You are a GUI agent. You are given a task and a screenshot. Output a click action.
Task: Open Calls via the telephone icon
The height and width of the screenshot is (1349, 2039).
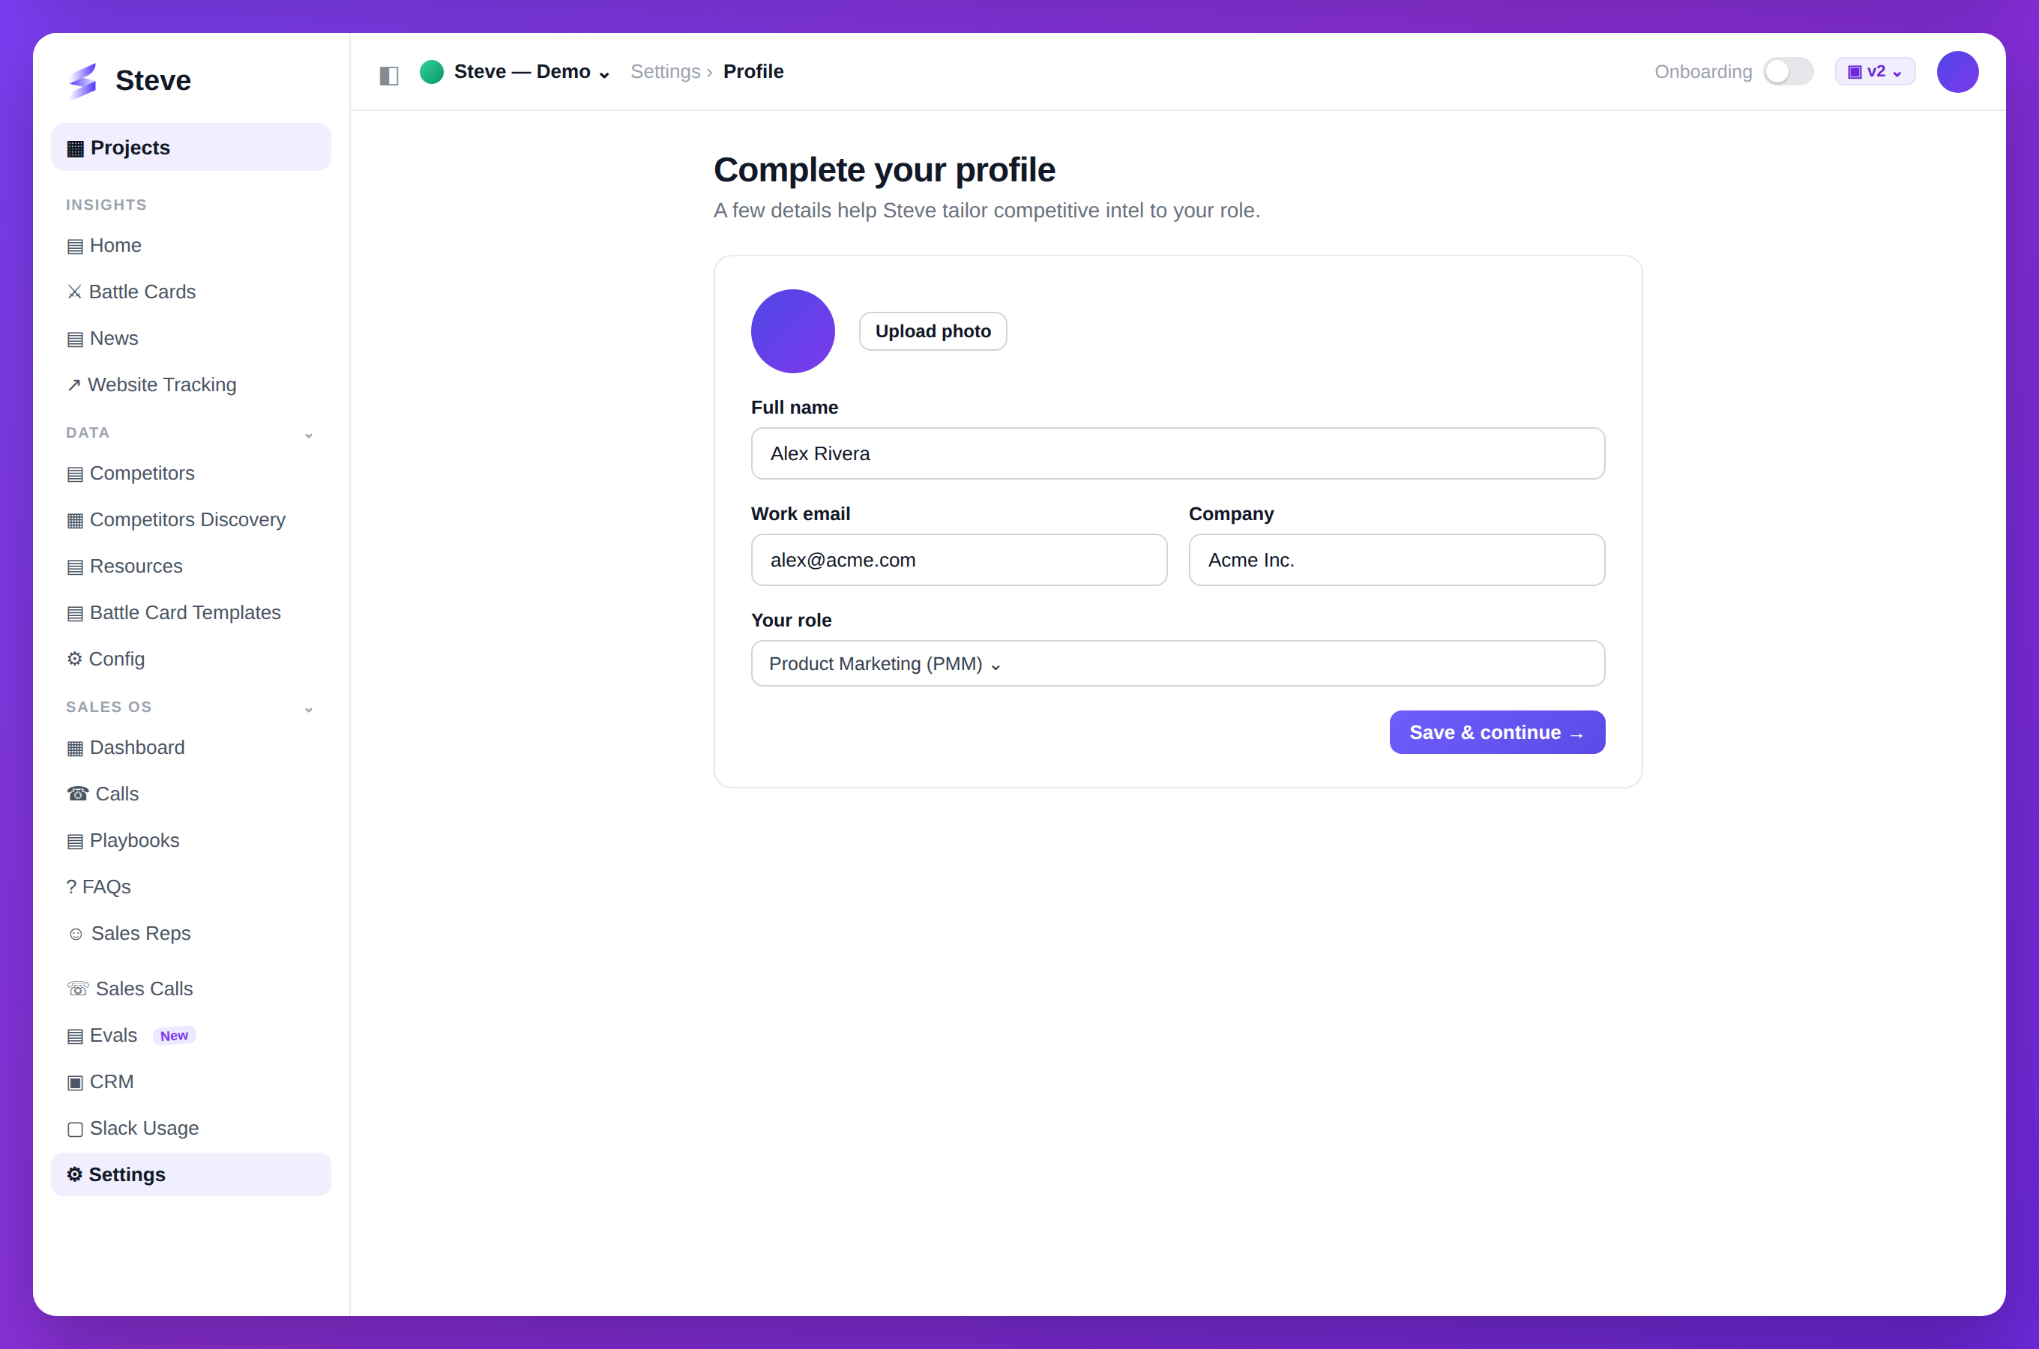point(77,794)
